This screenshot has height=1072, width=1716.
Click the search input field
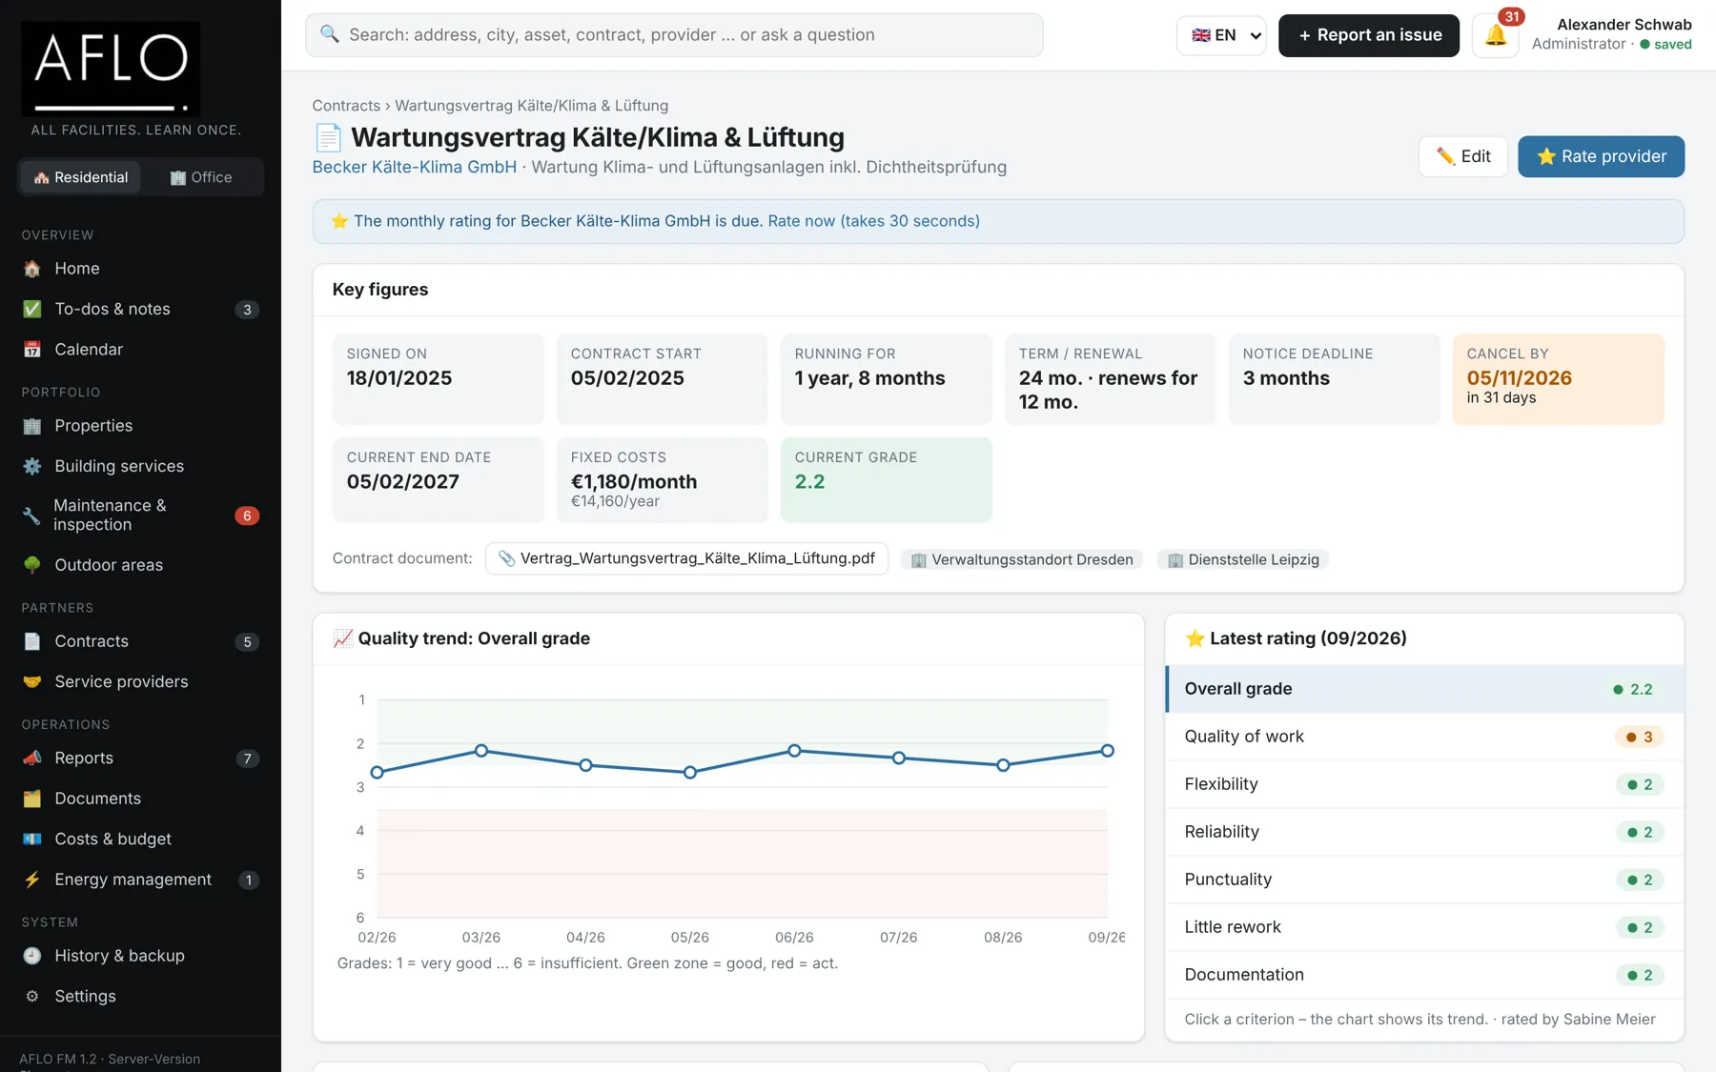674,35
